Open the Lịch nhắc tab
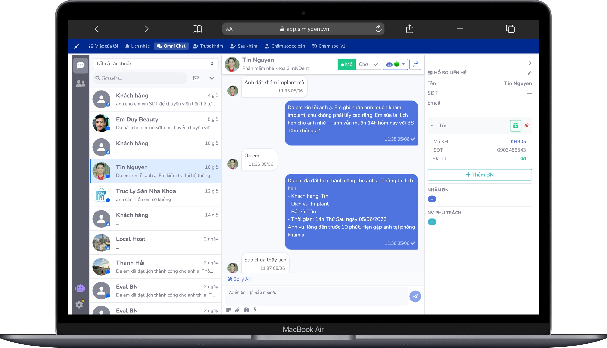The image size is (607, 348). tap(137, 46)
